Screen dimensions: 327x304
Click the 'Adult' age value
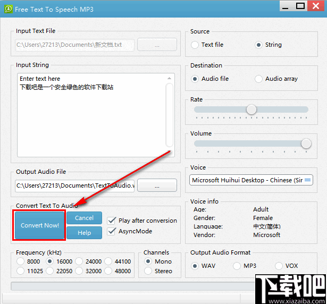(x=261, y=209)
